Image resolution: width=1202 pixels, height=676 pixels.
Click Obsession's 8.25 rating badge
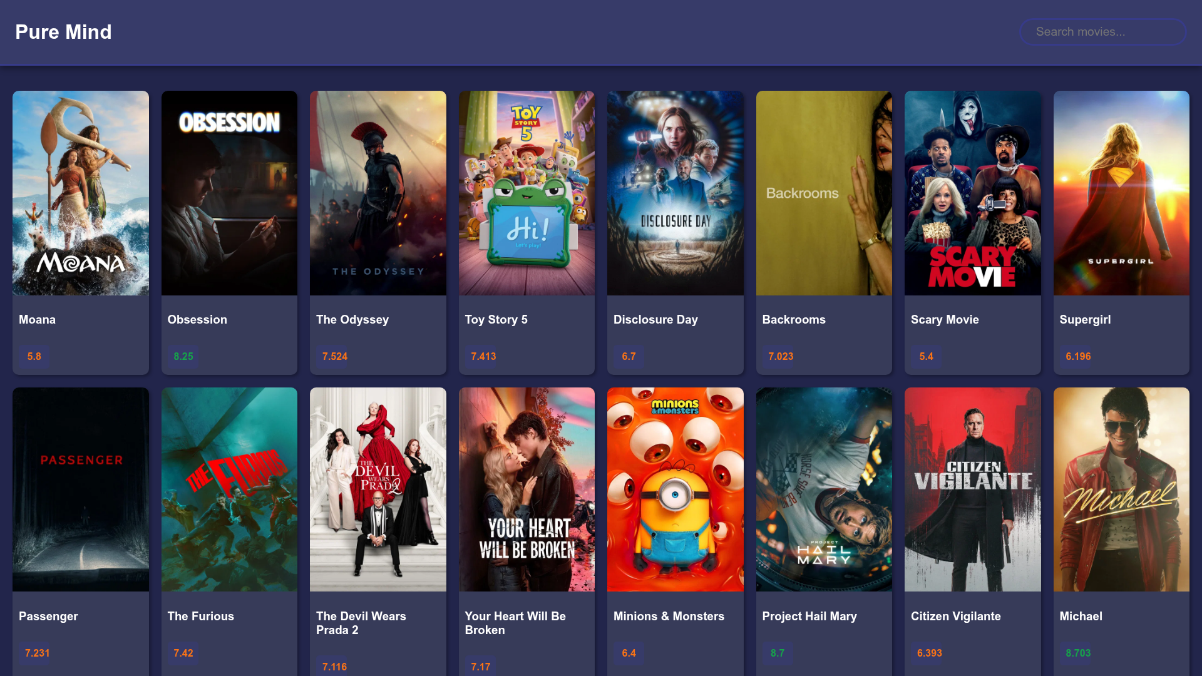183,356
